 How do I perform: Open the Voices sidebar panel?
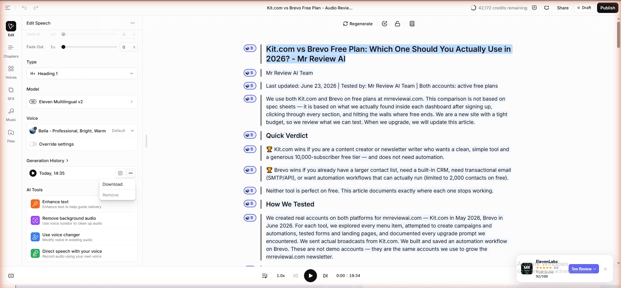click(x=11, y=72)
